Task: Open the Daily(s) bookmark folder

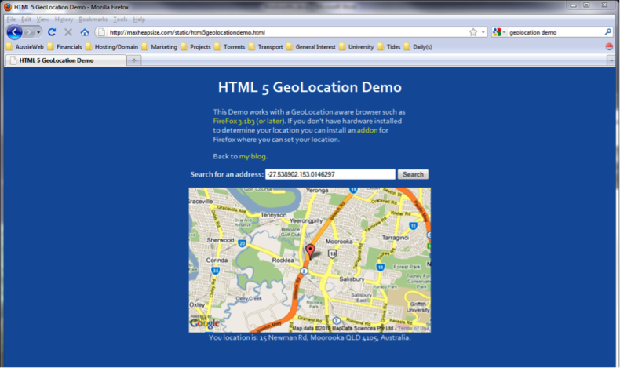Action: 418,46
